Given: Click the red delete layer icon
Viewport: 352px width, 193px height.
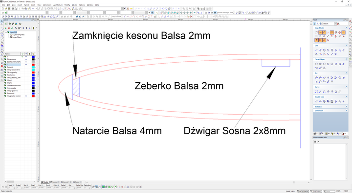Looking at the screenshot, I should tap(9, 28).
